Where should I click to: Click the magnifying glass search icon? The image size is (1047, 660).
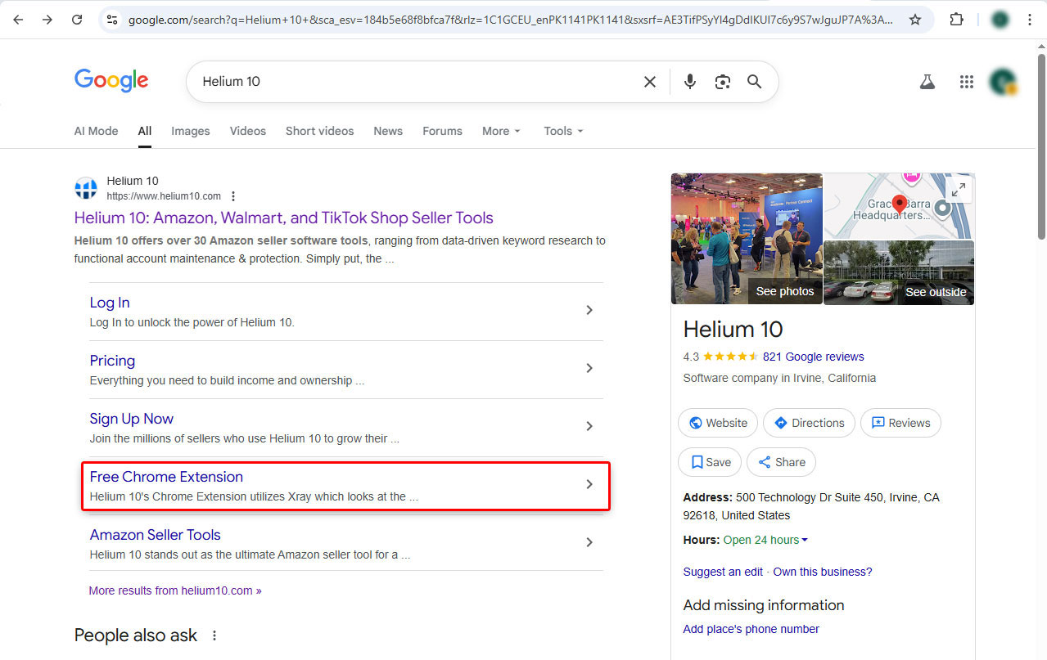tap(755, 82)
